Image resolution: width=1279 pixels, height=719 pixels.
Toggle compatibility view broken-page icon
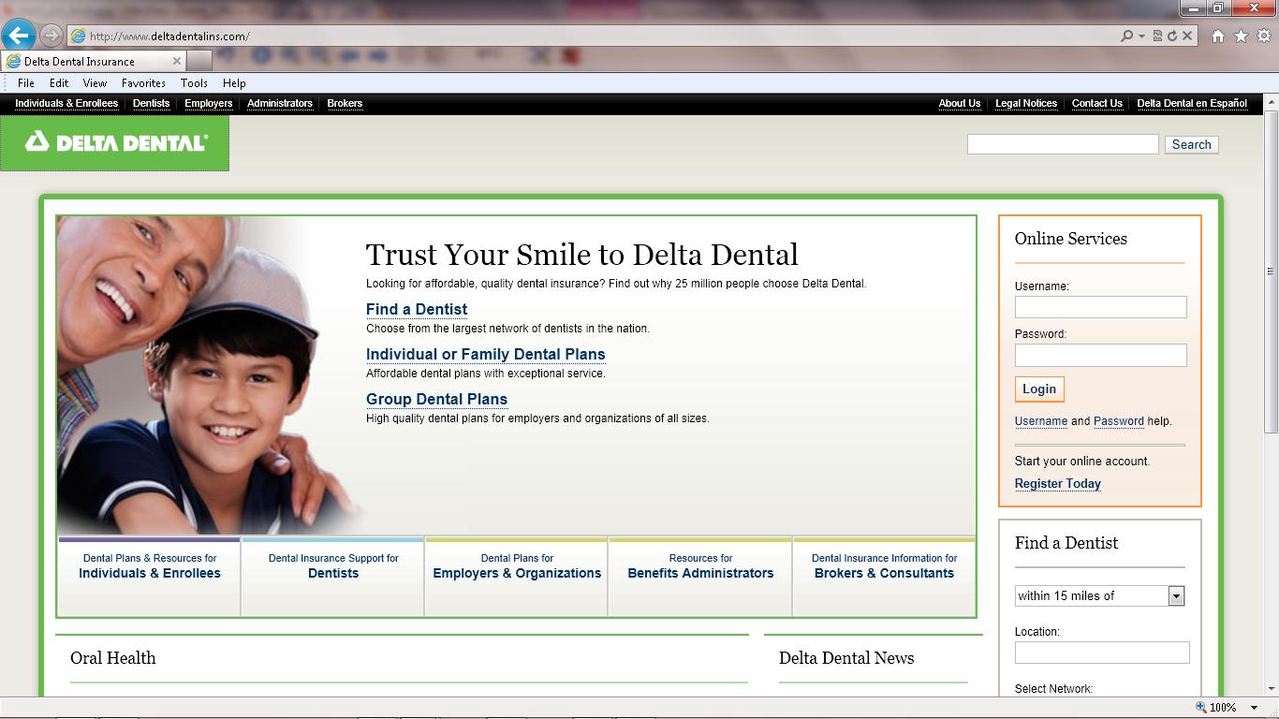[x=1157, y=36]
